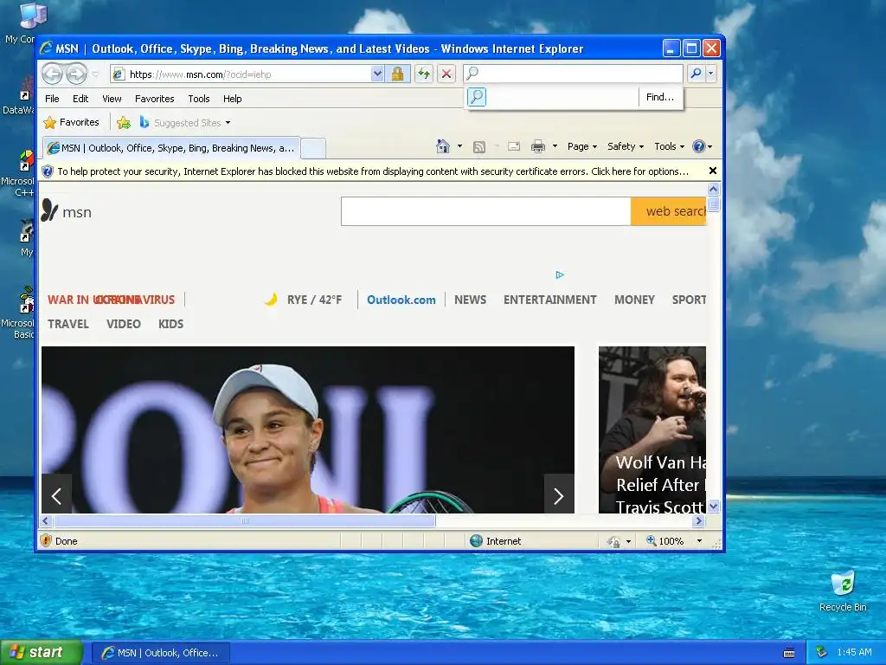
Task: Click the Windows start button
Action: click(42, 652)
